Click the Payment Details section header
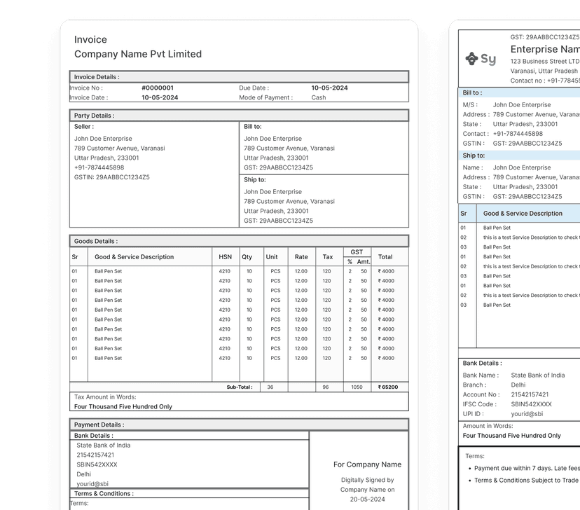 pyautogui.click(x=239, y=425)
